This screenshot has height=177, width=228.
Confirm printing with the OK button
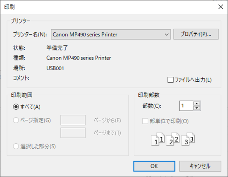(x=154, y=166)
